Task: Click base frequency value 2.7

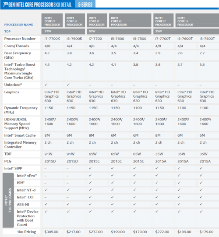Action: [x=202, y=53]
